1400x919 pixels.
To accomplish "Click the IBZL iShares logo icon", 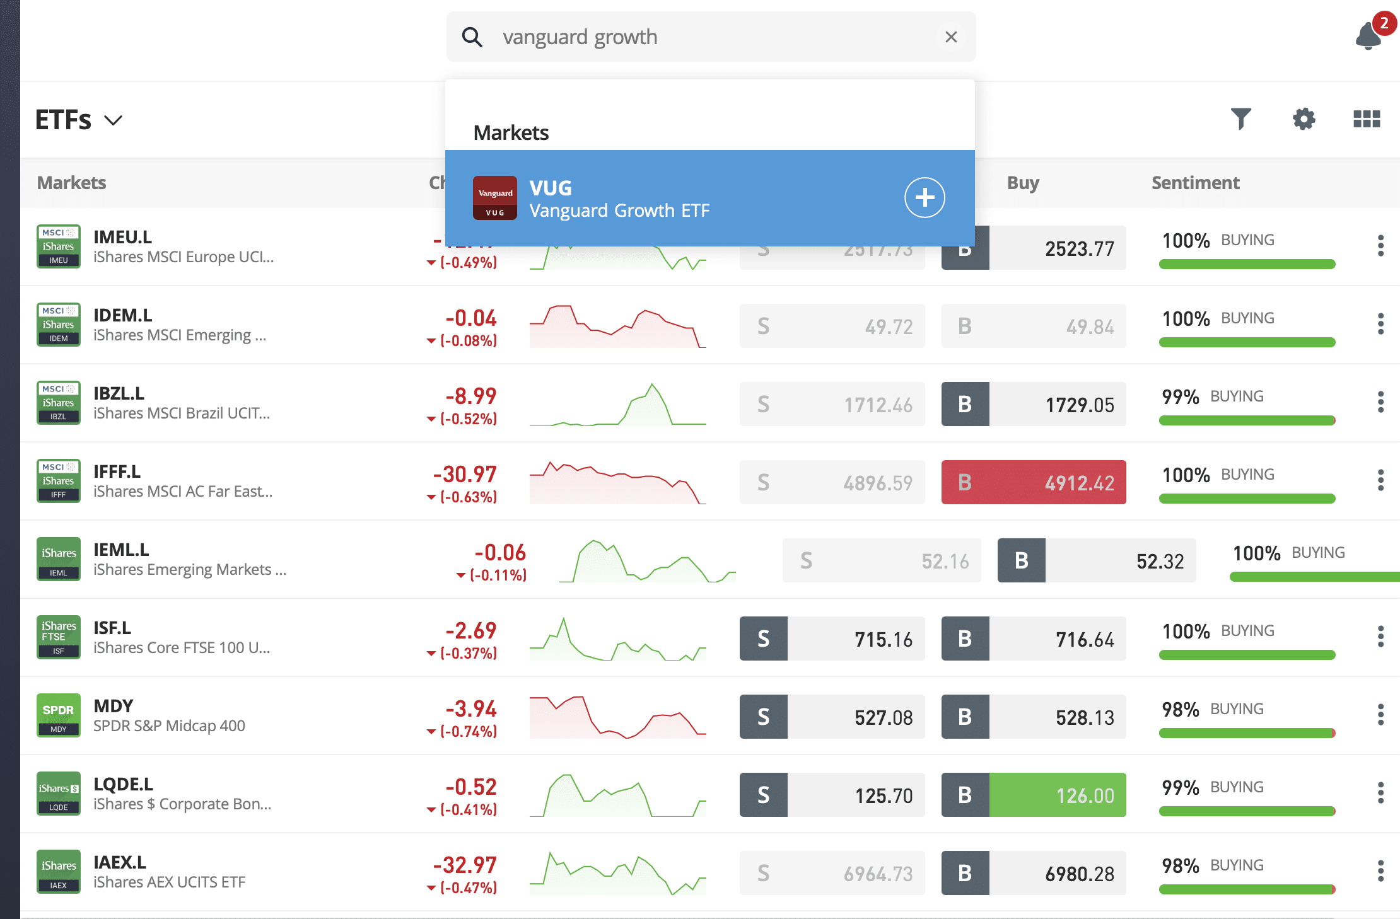I will coord(59,403).
